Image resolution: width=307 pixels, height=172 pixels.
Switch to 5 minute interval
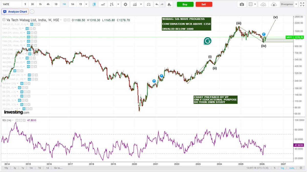tap(25, 4)
